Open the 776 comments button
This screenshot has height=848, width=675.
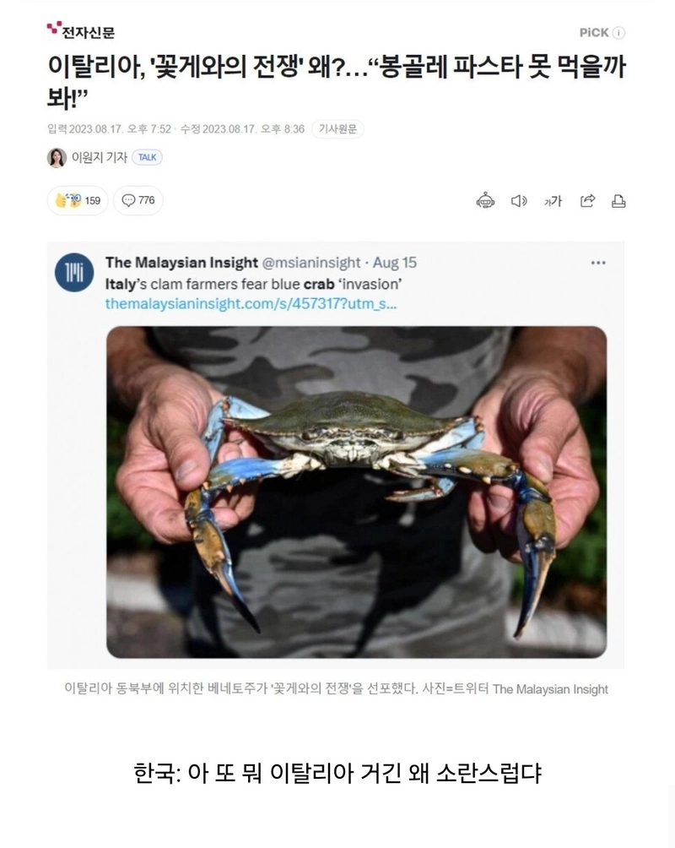138,201
